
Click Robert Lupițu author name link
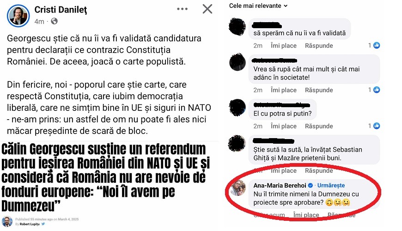(x=30, y=224)
